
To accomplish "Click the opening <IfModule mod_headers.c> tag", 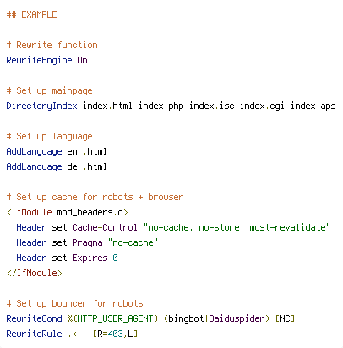I will point(68,212).
